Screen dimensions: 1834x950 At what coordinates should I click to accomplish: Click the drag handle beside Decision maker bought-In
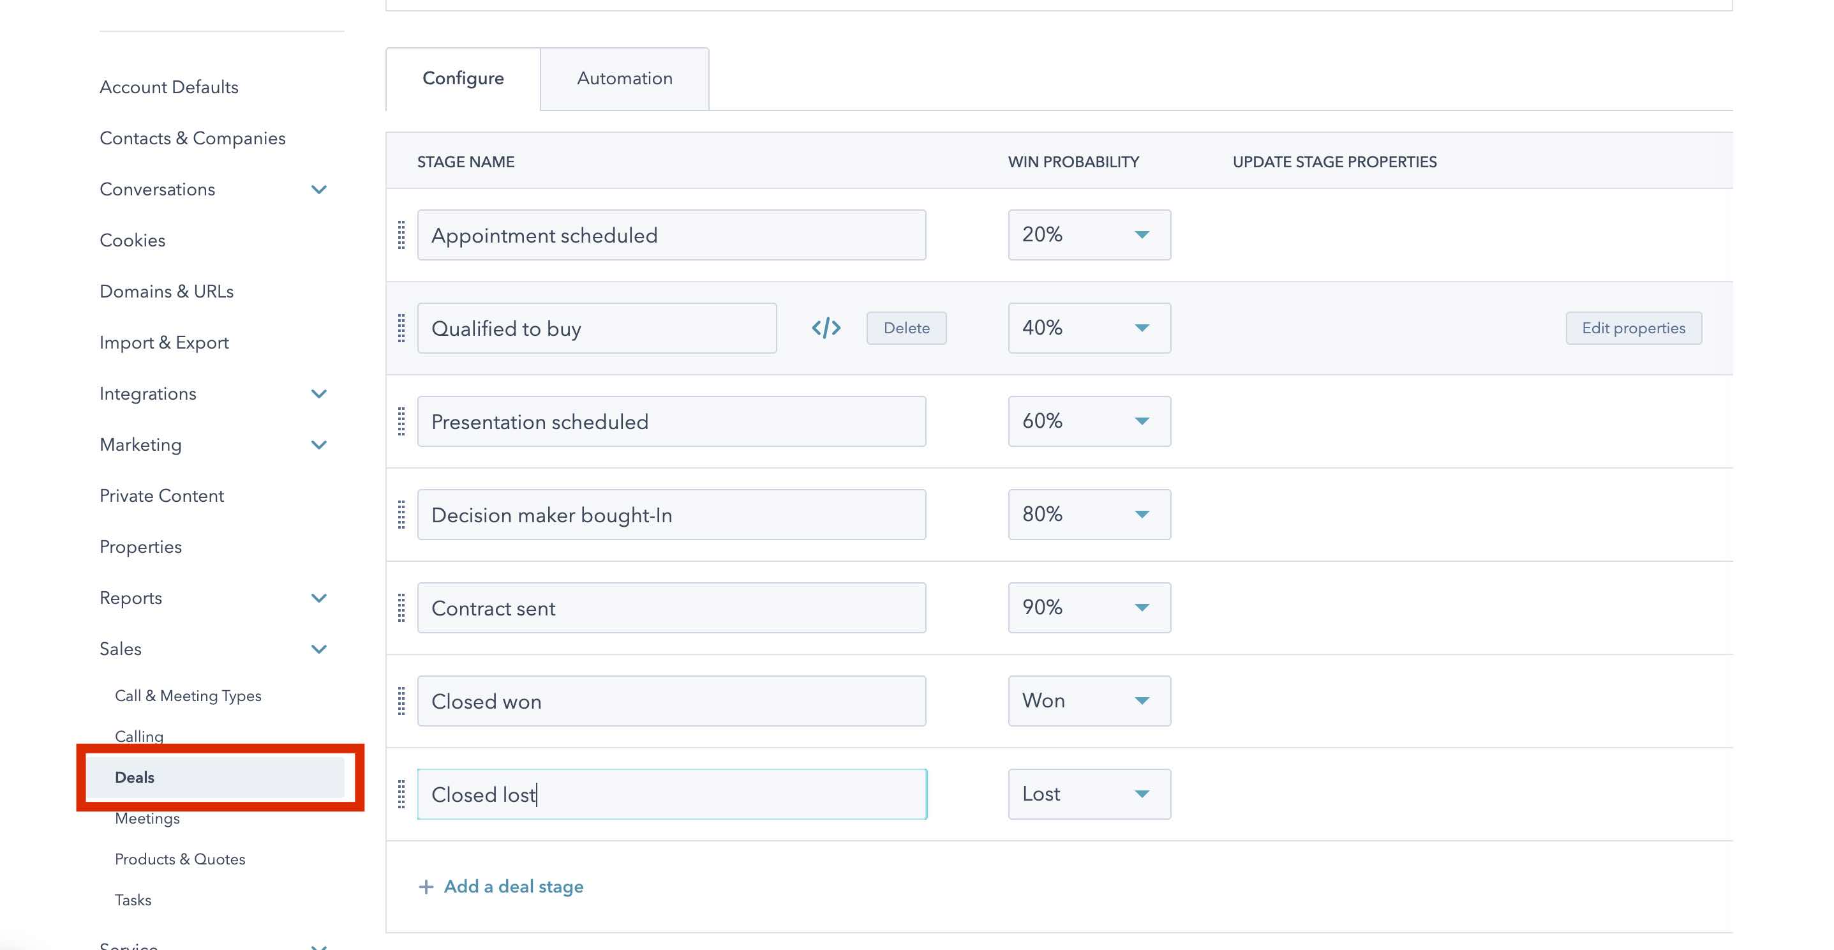coord(401,514)
